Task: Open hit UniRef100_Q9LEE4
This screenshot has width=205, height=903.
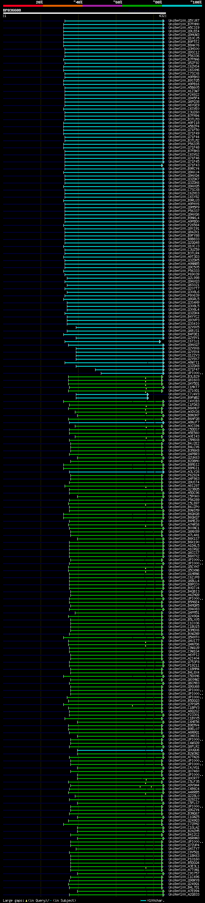Action: tap(184, 31)
